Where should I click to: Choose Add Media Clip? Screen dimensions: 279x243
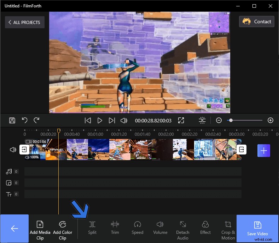coord(40,230)
